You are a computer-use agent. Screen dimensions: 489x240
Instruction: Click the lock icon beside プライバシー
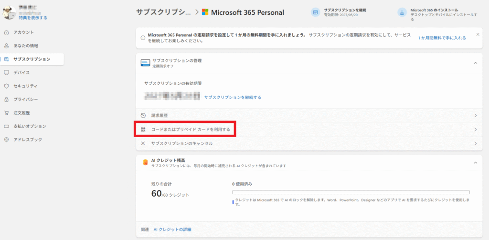coord(7,100)
